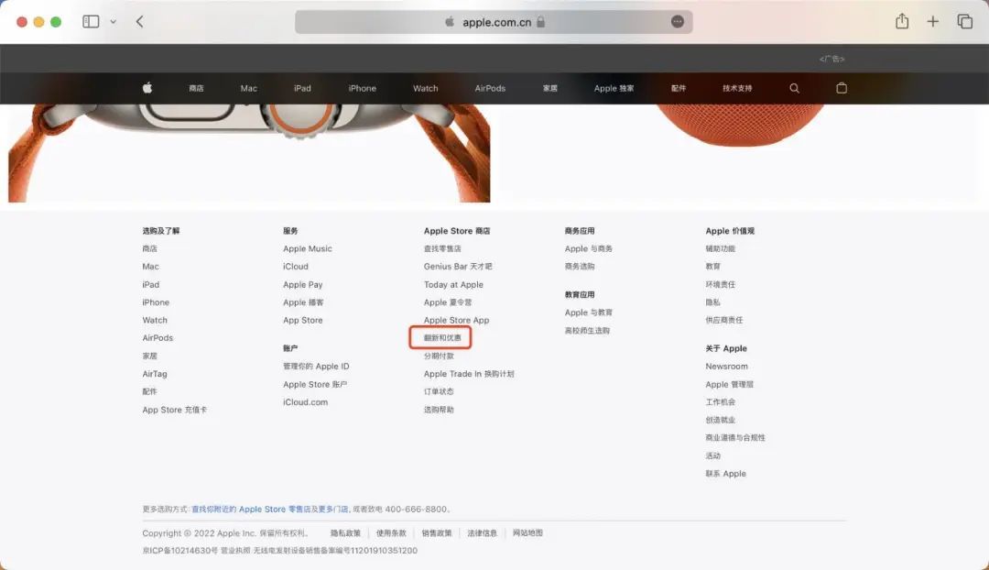Click 查找你附近的 Apple Store 零售店 blue link

250,510
